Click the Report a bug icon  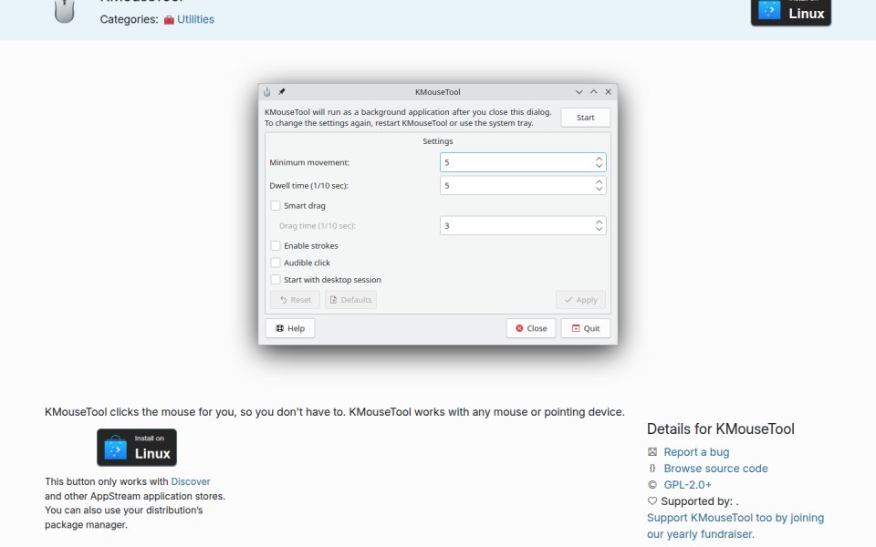tap(652, 451)
